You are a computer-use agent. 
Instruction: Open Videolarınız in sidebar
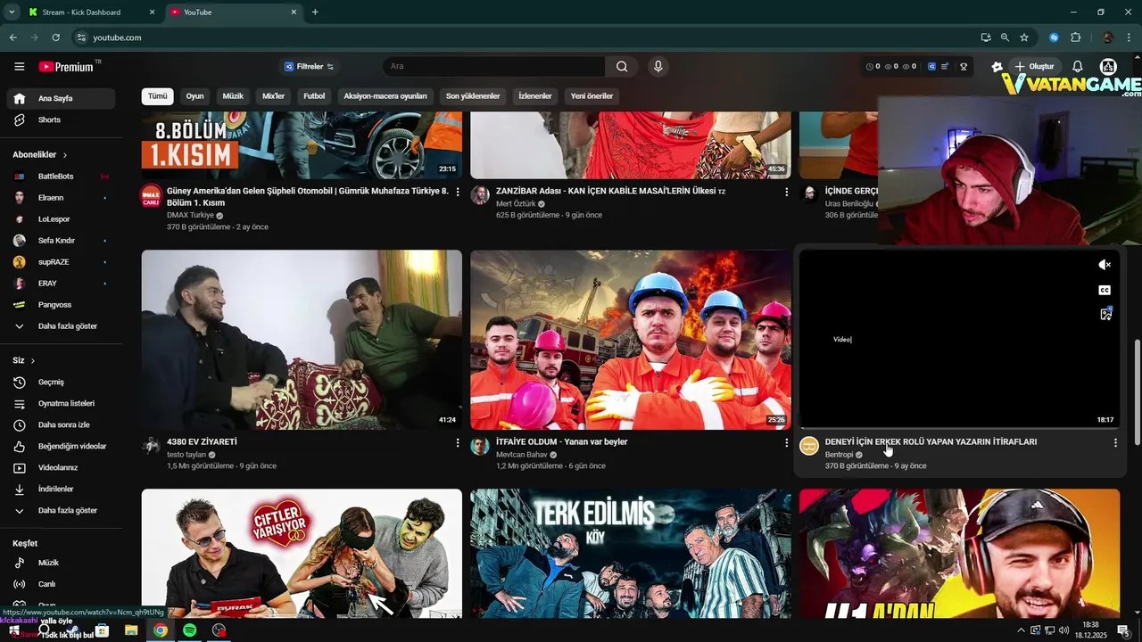58,467
